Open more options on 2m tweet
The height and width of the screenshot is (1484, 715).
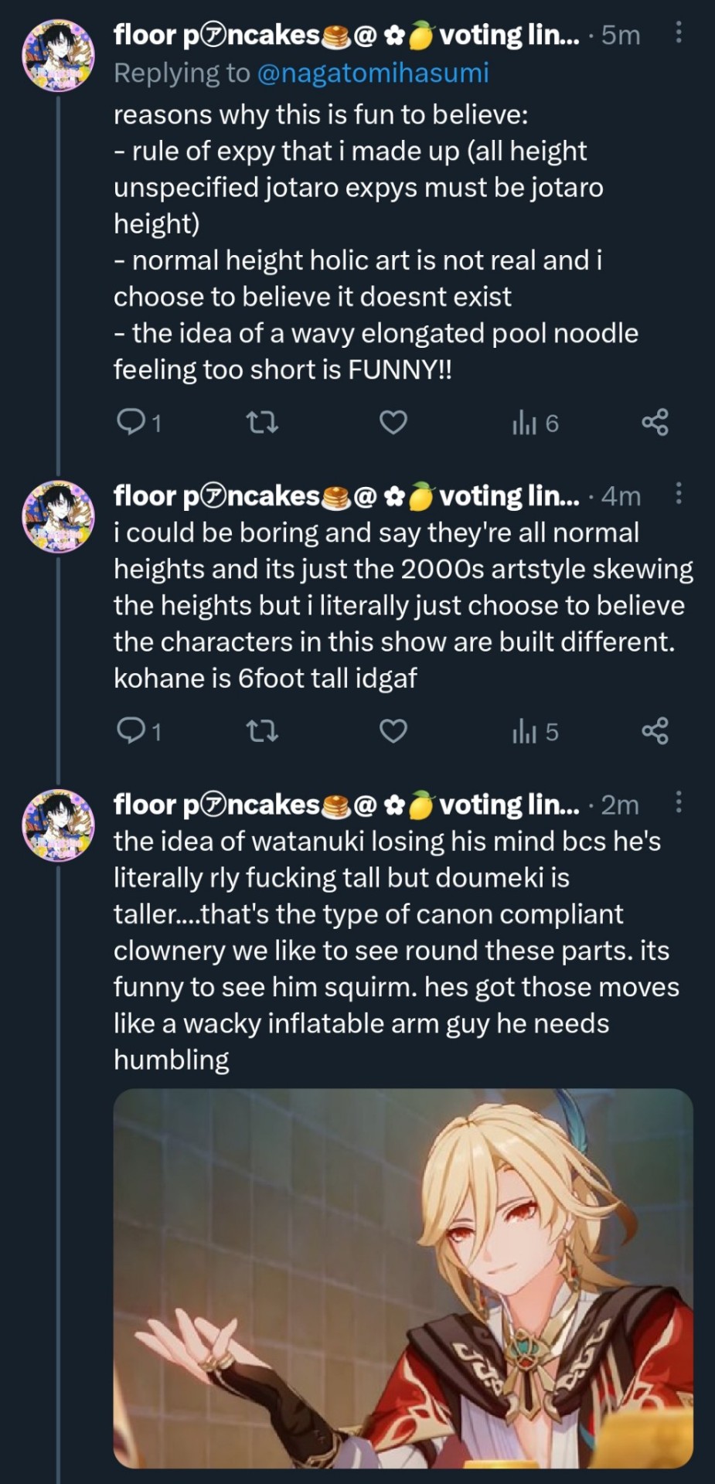[678, 802]
